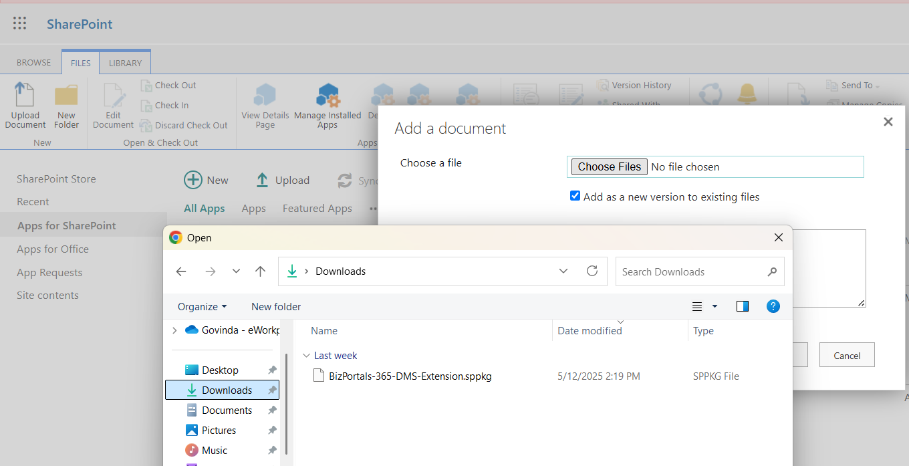The width and height of the screenshot is (909, 466).
Task: Click New folder in Open dialog
Action: (x=276, y=307)
